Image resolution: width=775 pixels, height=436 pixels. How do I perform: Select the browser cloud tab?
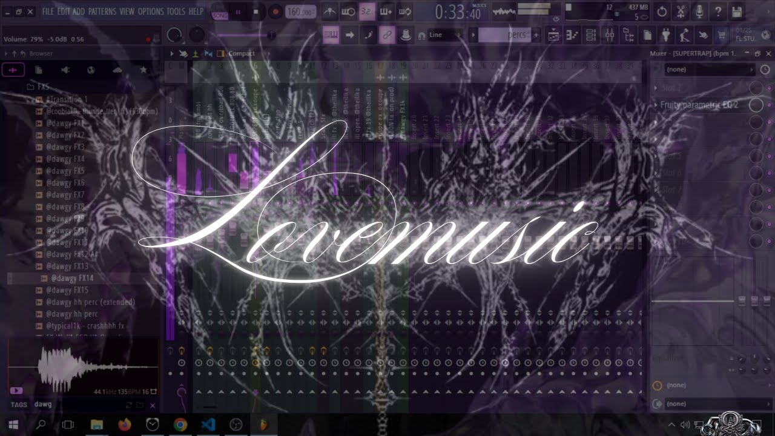click(x=117, y=70)
